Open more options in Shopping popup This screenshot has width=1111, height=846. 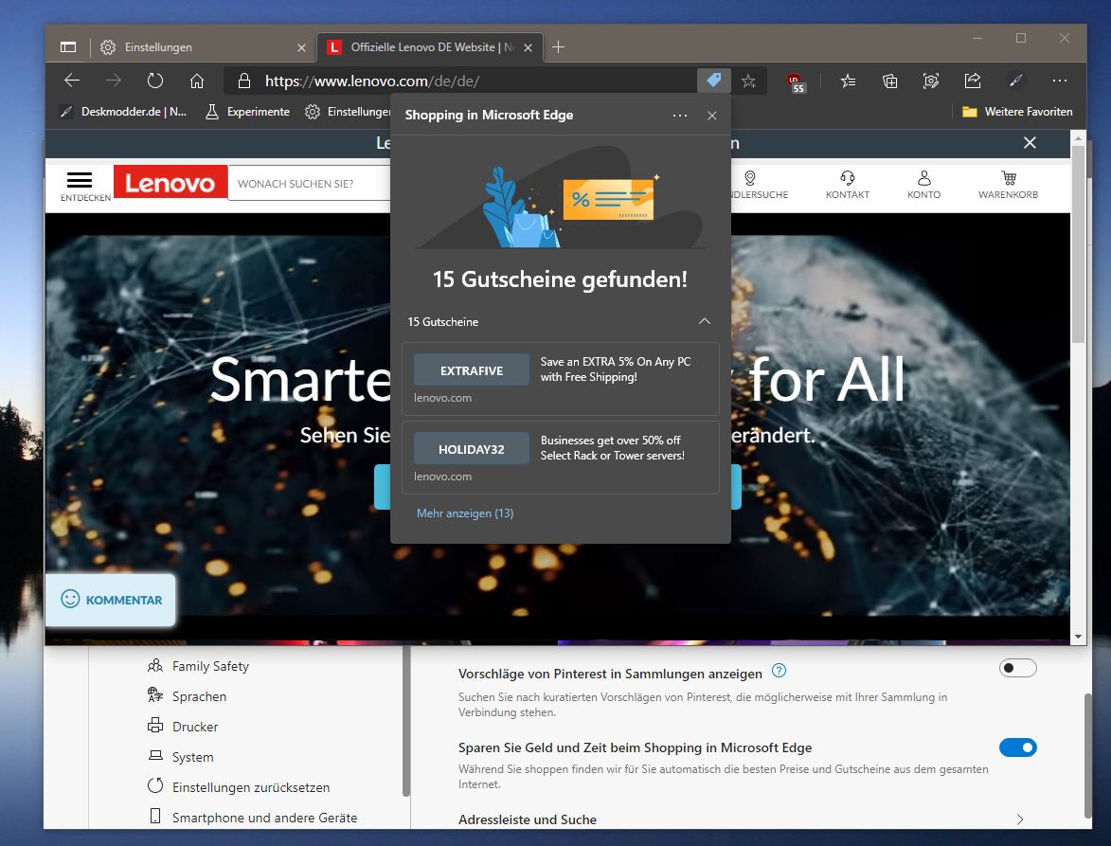[x=679, y=116]
